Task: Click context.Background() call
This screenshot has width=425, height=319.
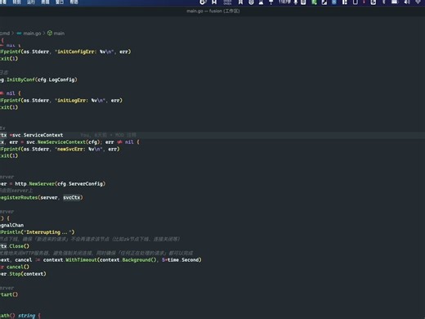Action: (128, 260)
